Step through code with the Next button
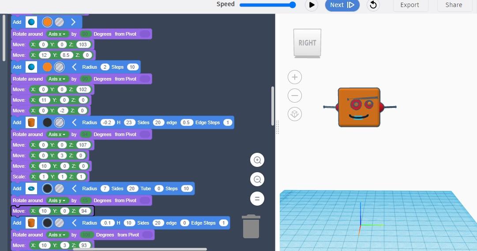This screenshot has width=477, height=251. 342,5
